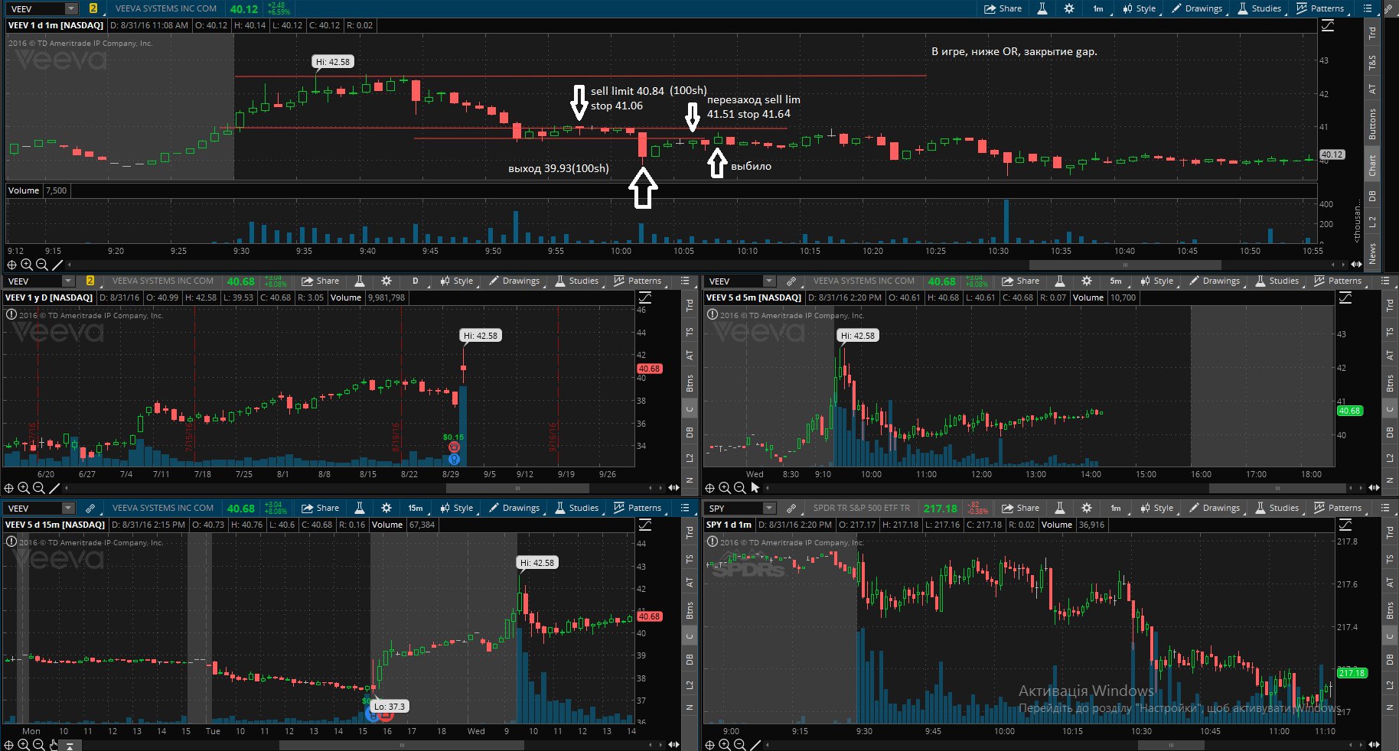The image size is (1399, 751).
Task: Click Share button on VEEV 5m chart
Action: coord(1020,281)
